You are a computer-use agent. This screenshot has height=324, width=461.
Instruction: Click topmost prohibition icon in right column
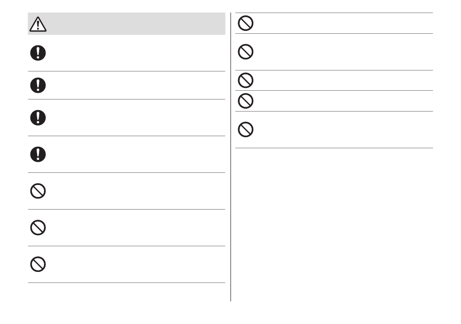(245, 23)
